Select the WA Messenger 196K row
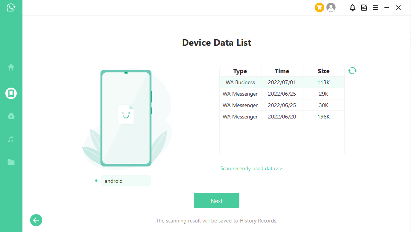 [282, 117]
